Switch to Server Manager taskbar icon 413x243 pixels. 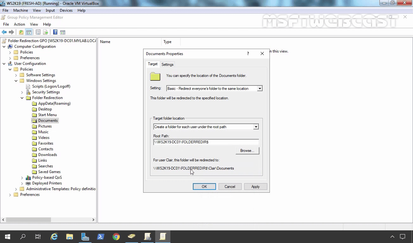[x=85, y=236]
